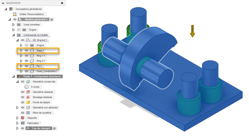Viewport: 249px width, 137px height.
Task: Click the Étude 1 study icon
Action: 19,76
